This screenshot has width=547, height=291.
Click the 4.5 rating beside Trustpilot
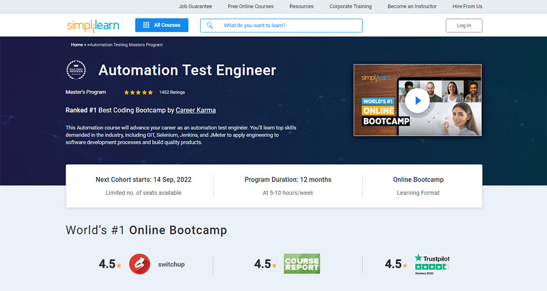pyautogui.click(x=393, y=264)
